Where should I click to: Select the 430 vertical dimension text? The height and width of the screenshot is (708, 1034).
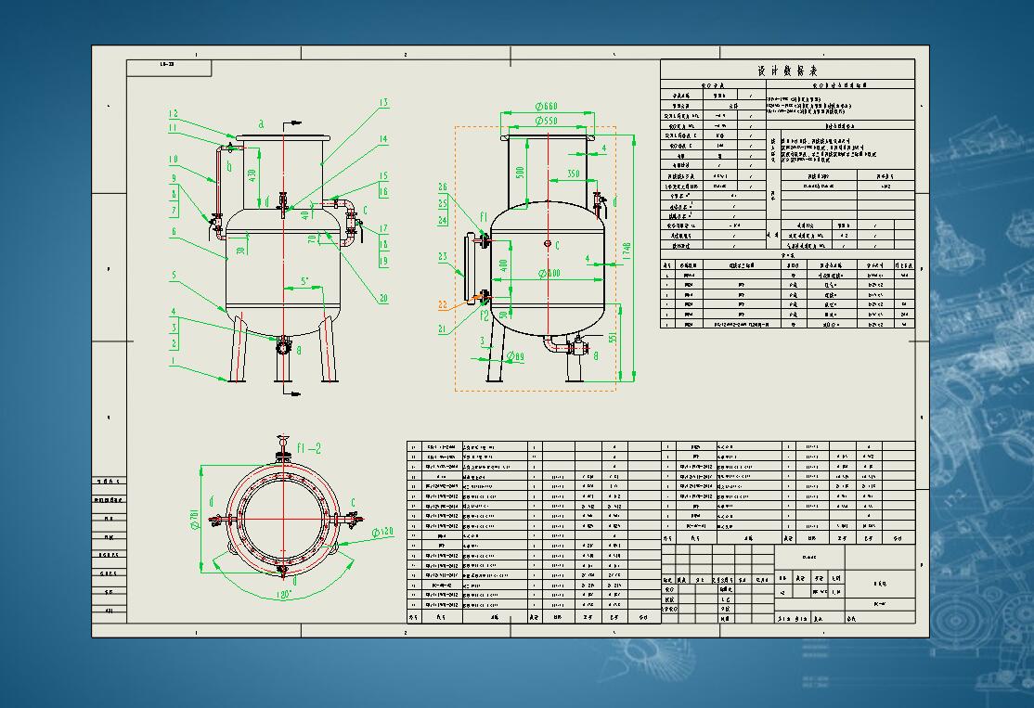[x=252, y=176]
